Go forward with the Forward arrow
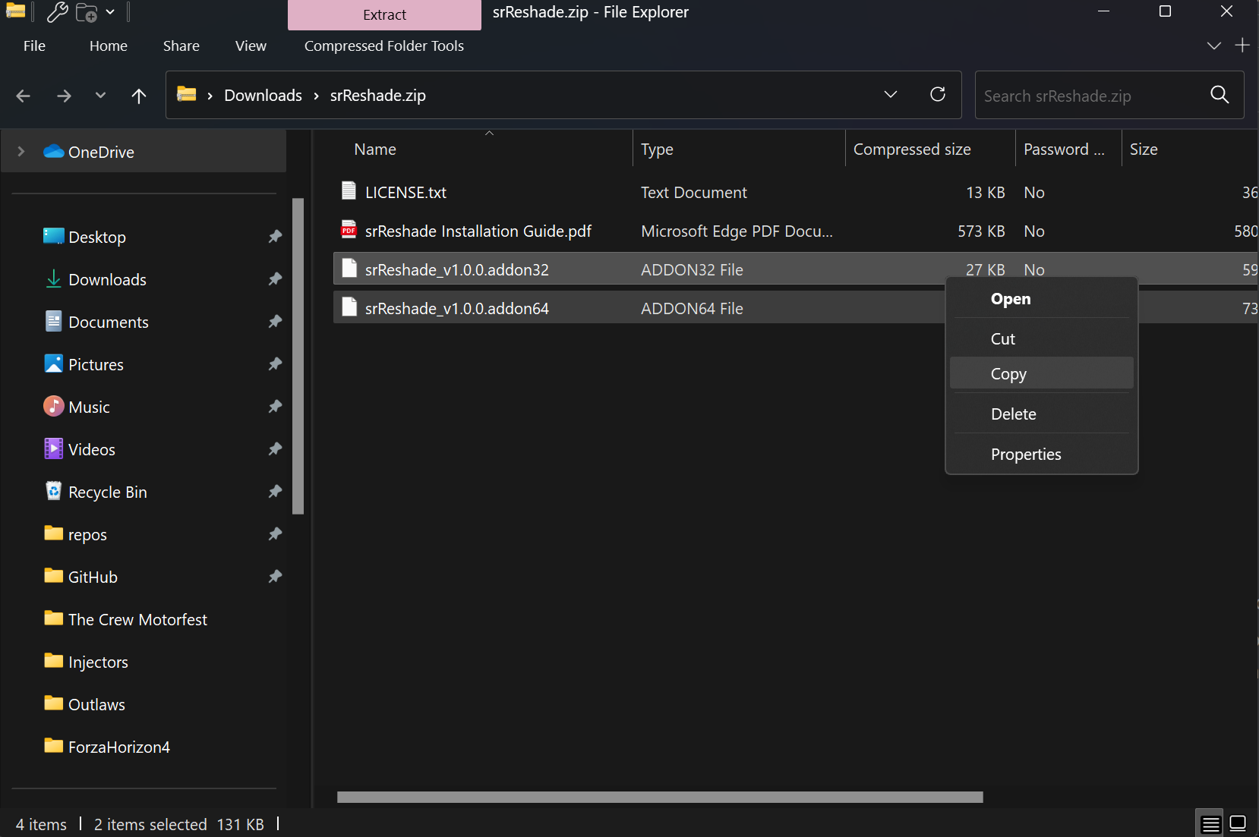1259x837 pixels. (65, 96)
